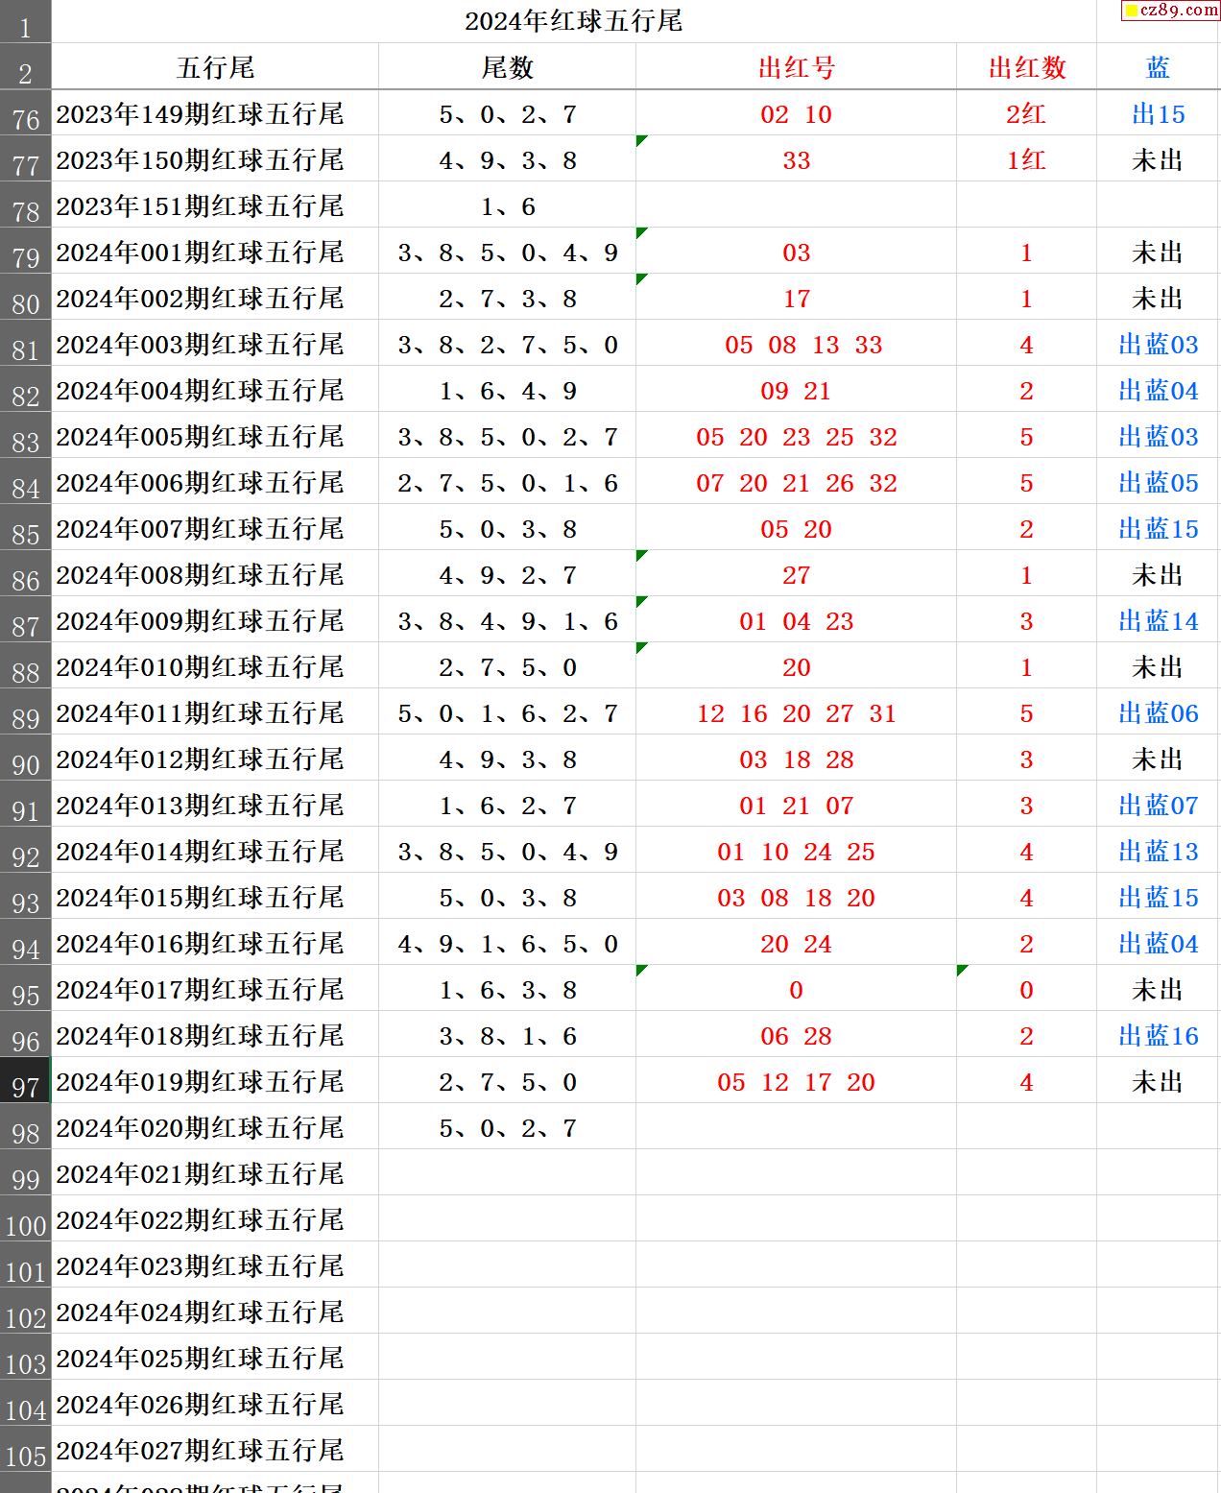This screenshot has width=1221, height=1493.
Task: Click the 2红 cell in 149期 row
Action: 1026,114
